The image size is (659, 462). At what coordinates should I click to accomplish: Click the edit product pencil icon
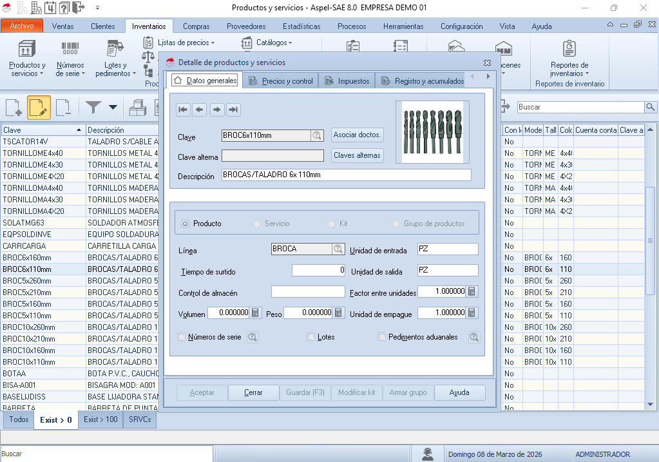(x=39, y=108)
